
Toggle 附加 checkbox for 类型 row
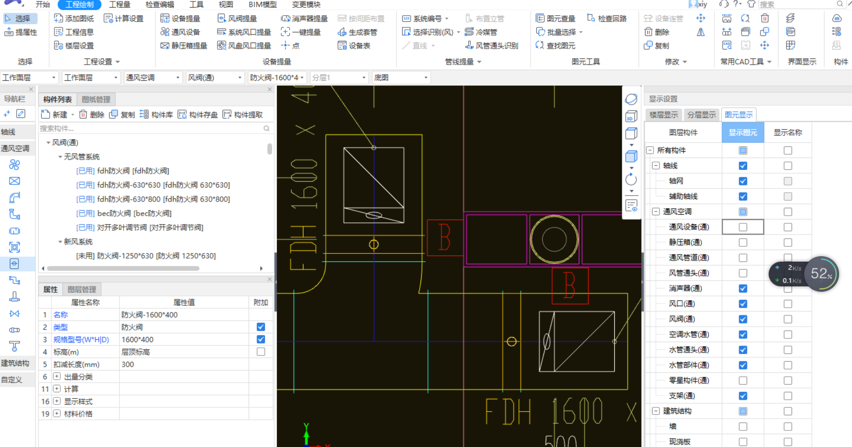point(261,327)
